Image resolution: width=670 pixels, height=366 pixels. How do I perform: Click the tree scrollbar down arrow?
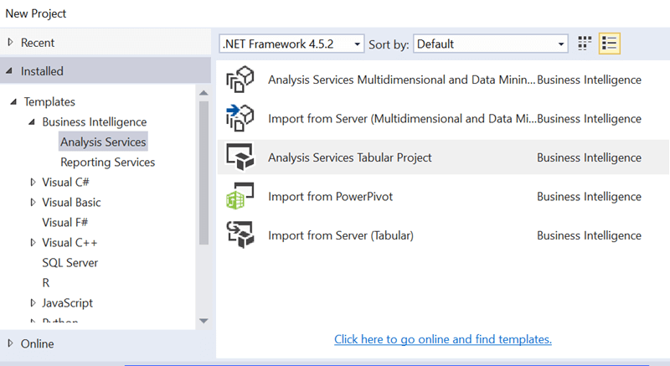(204, 321)
